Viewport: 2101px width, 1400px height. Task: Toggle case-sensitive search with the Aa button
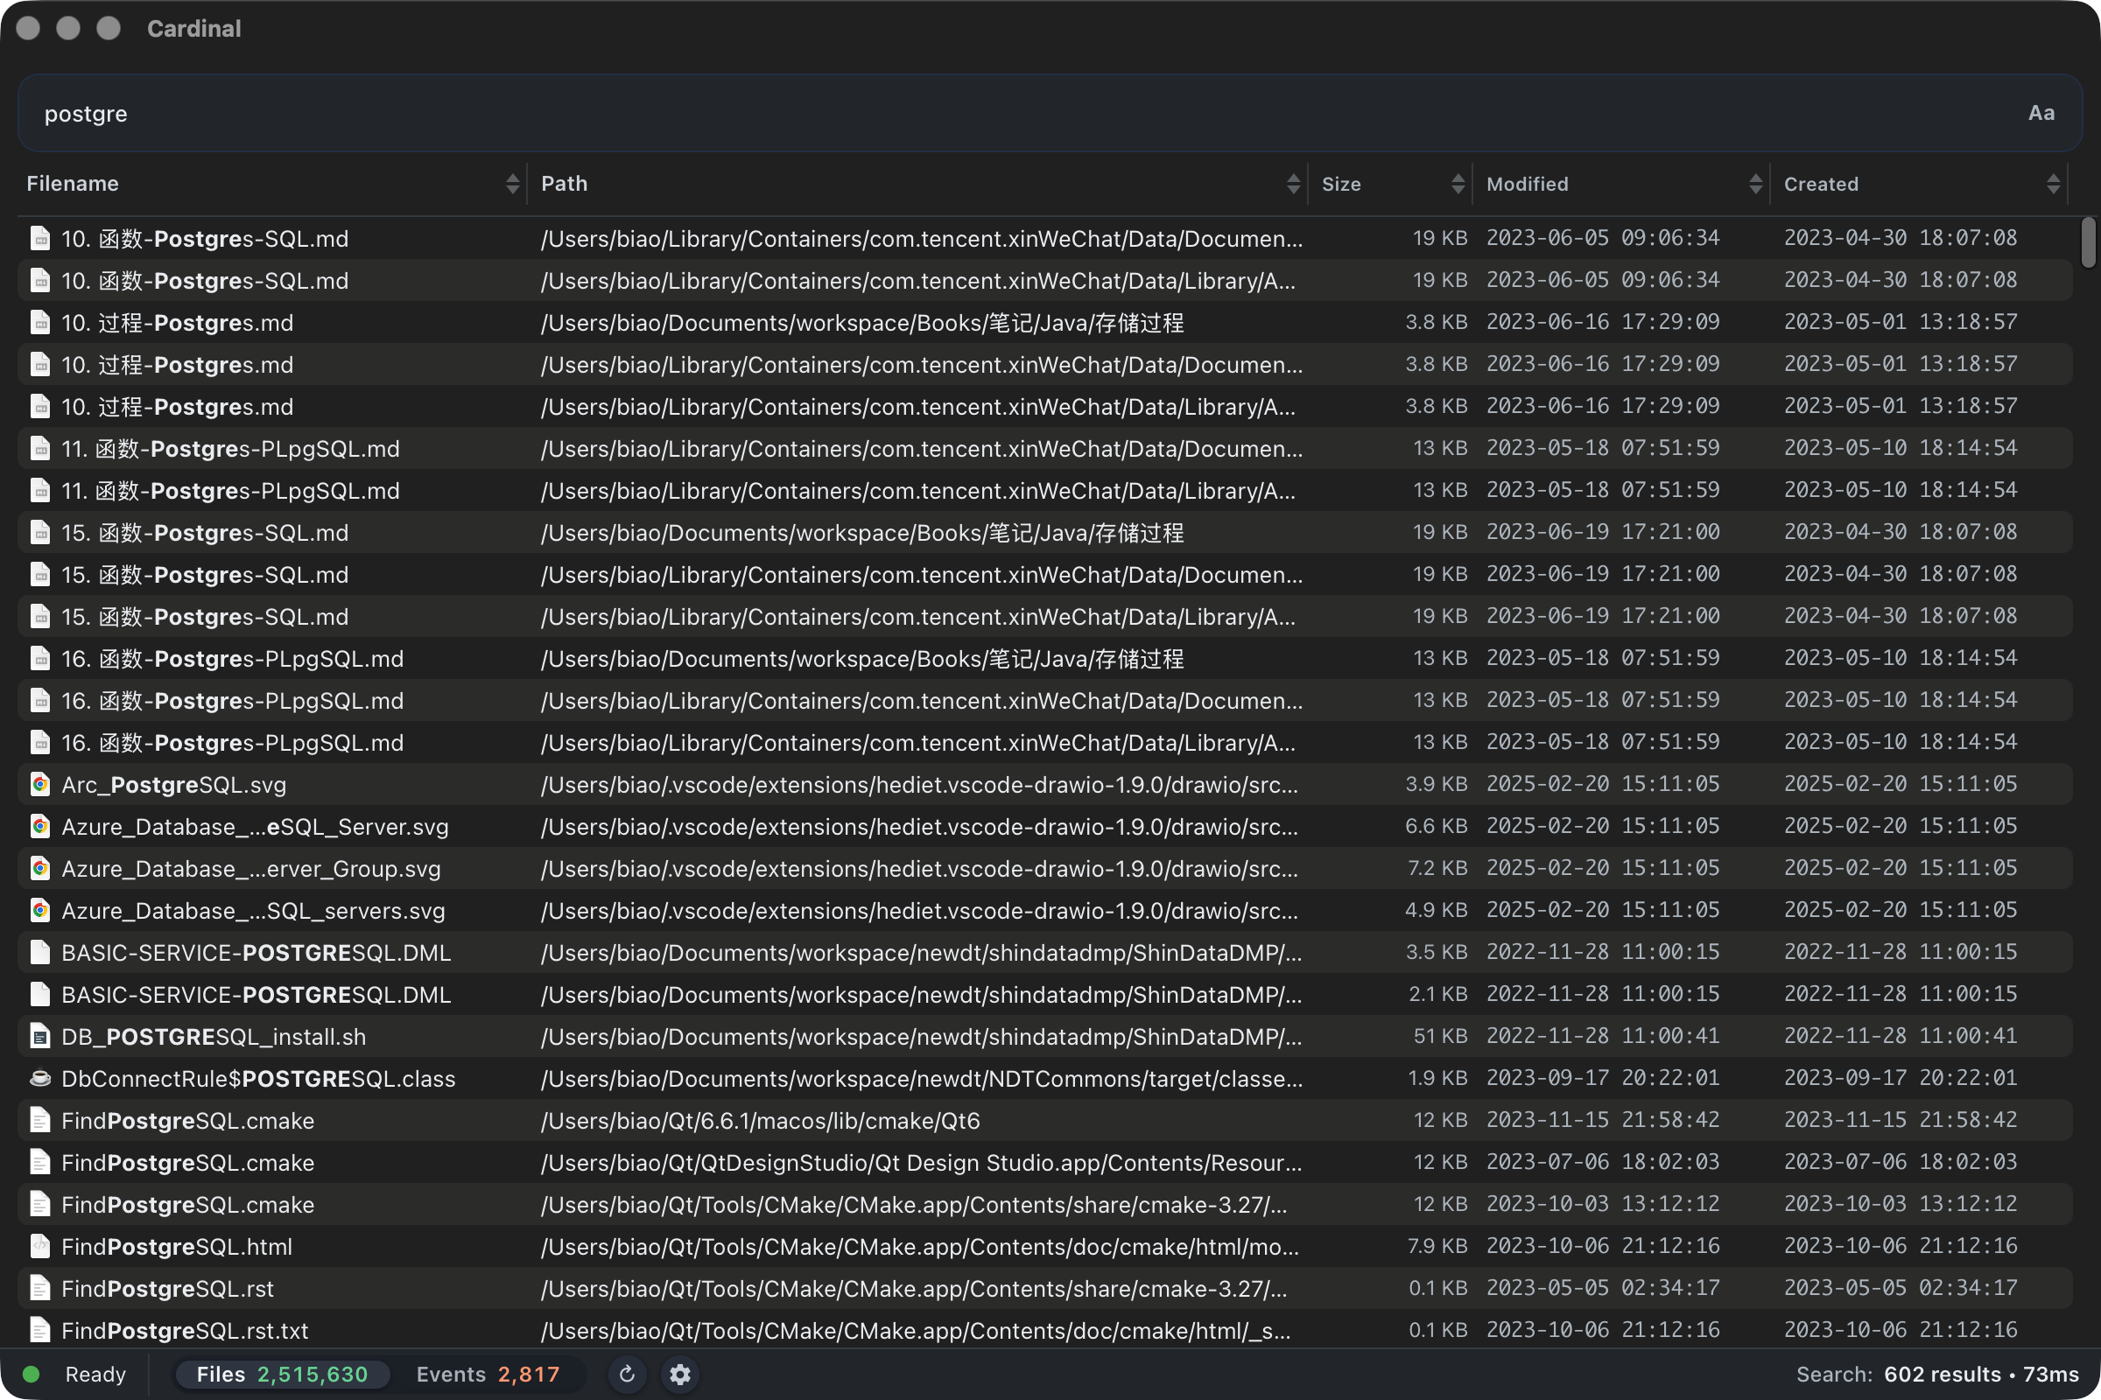[2041, 114]
